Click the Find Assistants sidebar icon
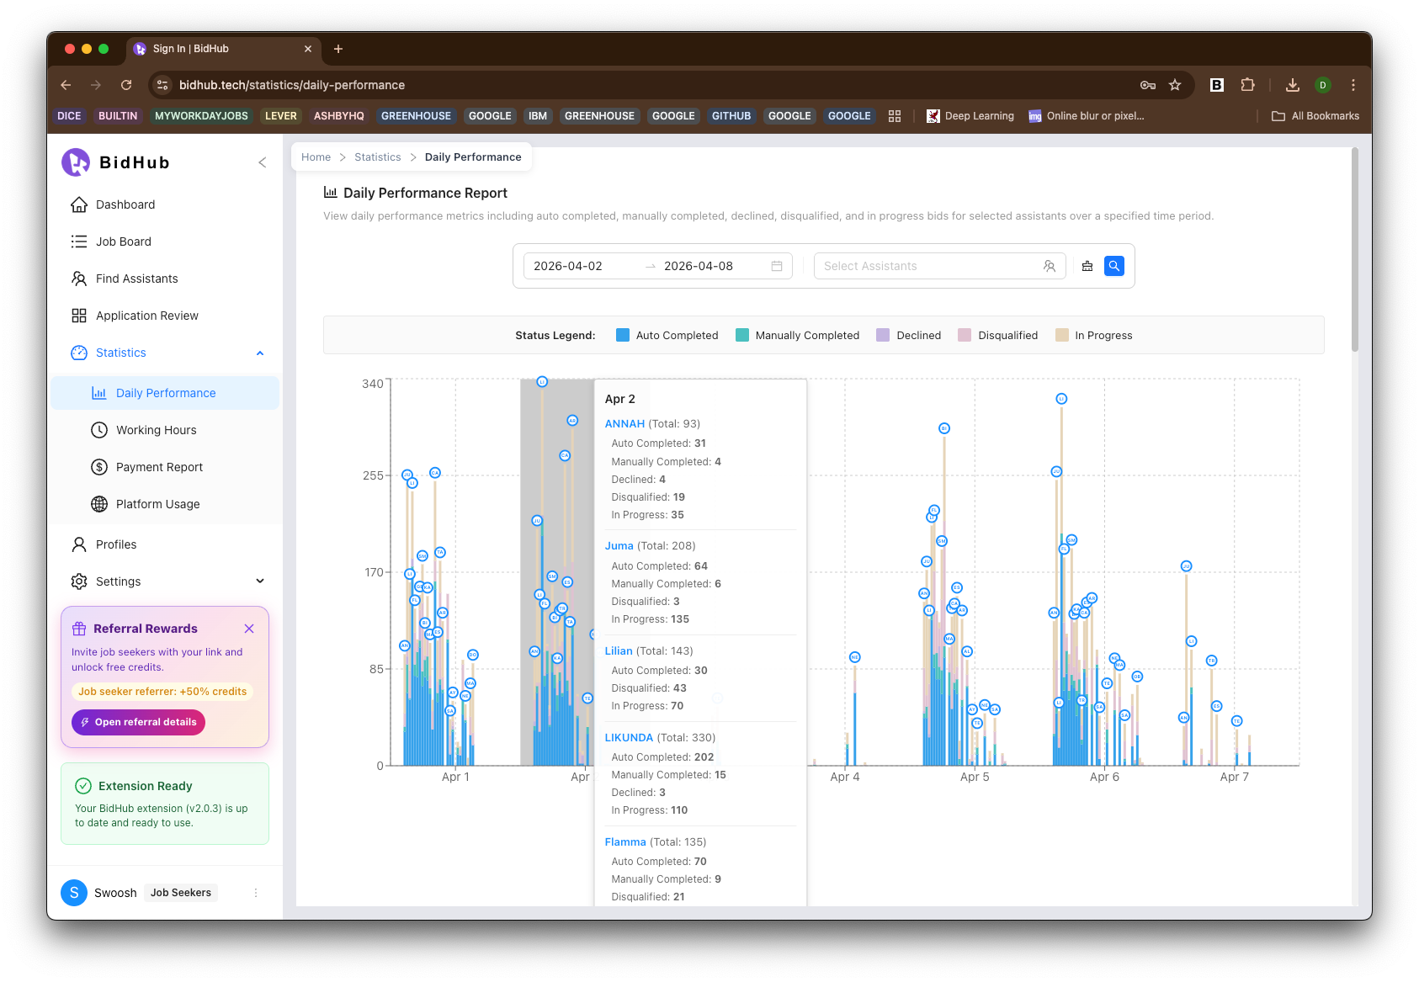Screen dimensions: 1419x982 point(79,279)
